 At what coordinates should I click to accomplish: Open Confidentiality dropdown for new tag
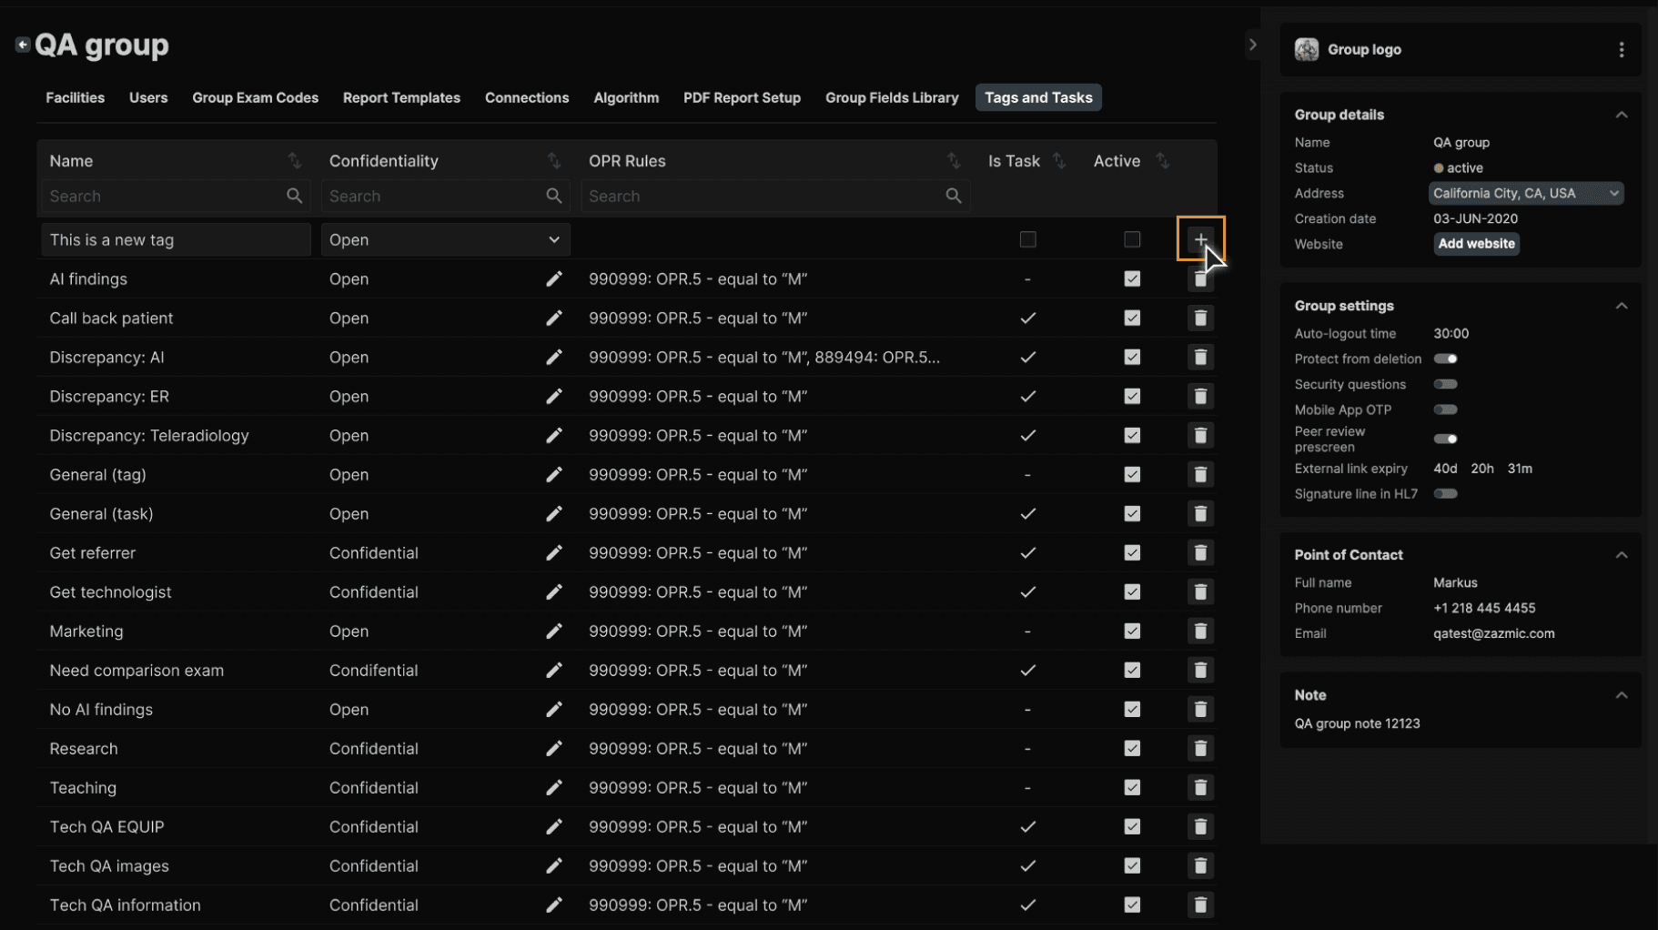445,239
